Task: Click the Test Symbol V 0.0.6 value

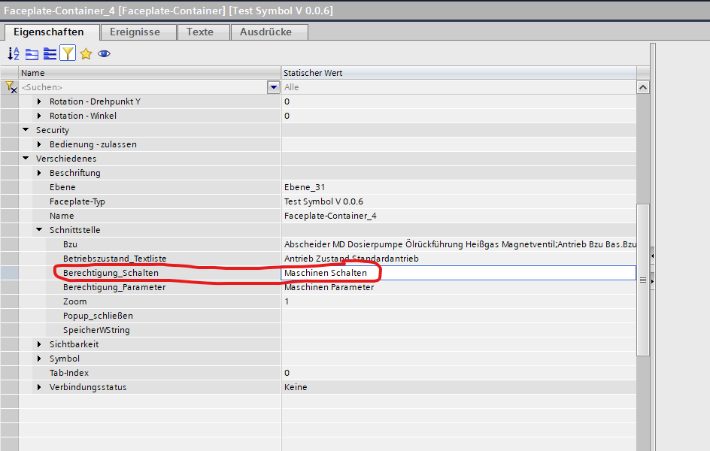Action: tap(323, 201)
